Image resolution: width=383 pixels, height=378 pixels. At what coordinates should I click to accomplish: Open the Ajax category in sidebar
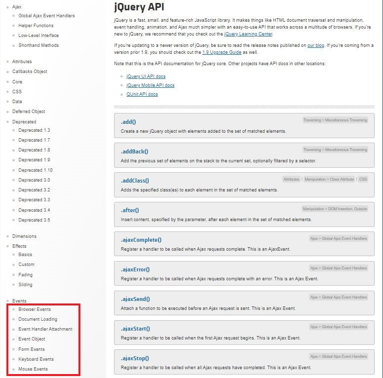[x=17, y=7]
